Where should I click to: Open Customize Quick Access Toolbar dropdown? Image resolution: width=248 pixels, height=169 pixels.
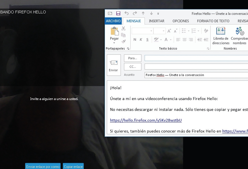click(x=158, y=14)
